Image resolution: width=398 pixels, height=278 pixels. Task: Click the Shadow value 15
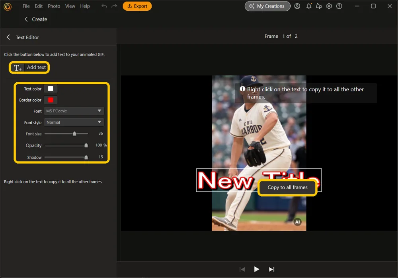(x=101, y=157)
